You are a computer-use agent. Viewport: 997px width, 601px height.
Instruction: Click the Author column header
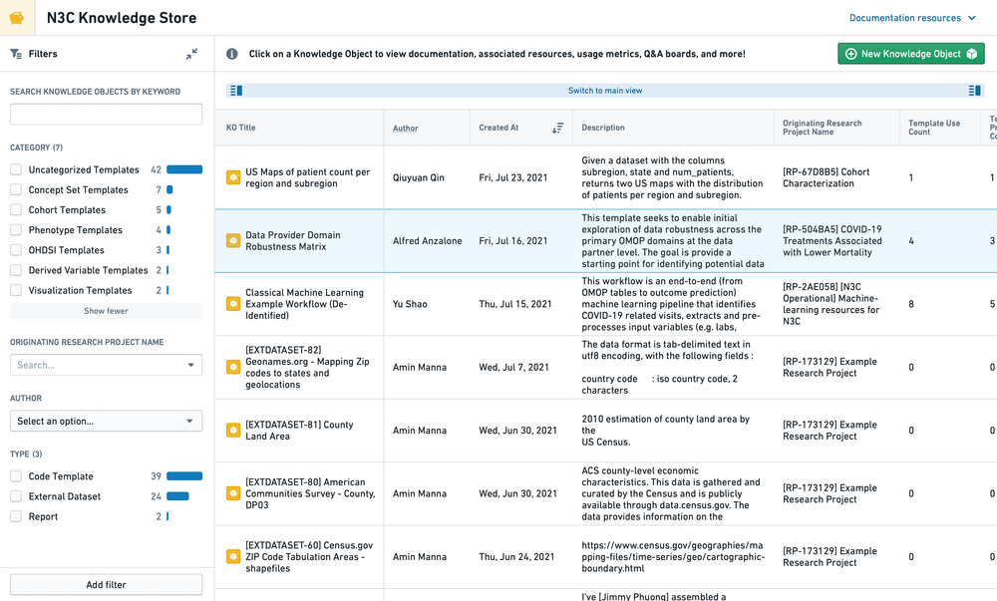coord(406,128)
